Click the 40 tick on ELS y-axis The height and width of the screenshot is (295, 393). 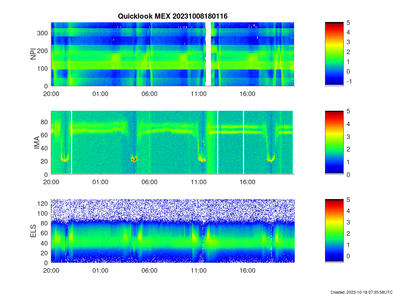45,243
